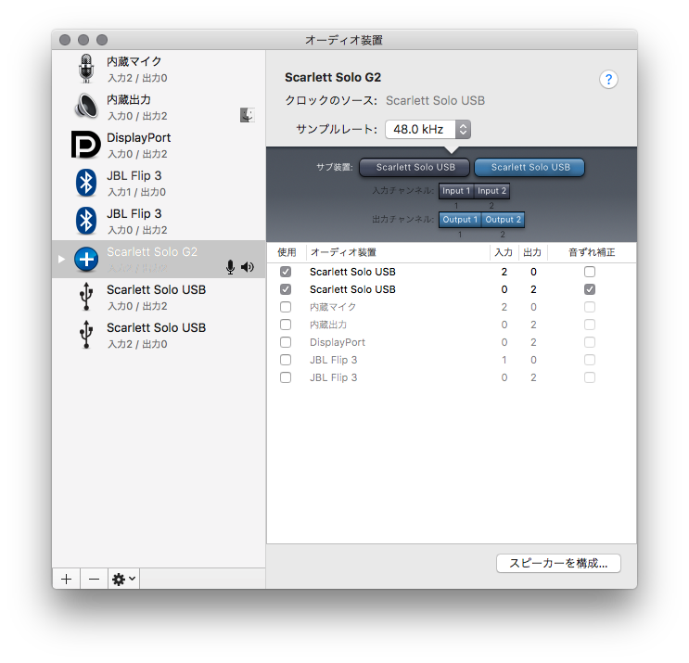Screen dimensions: 689x663
Task: Click the Input 1 channel box
Action: 456,191
